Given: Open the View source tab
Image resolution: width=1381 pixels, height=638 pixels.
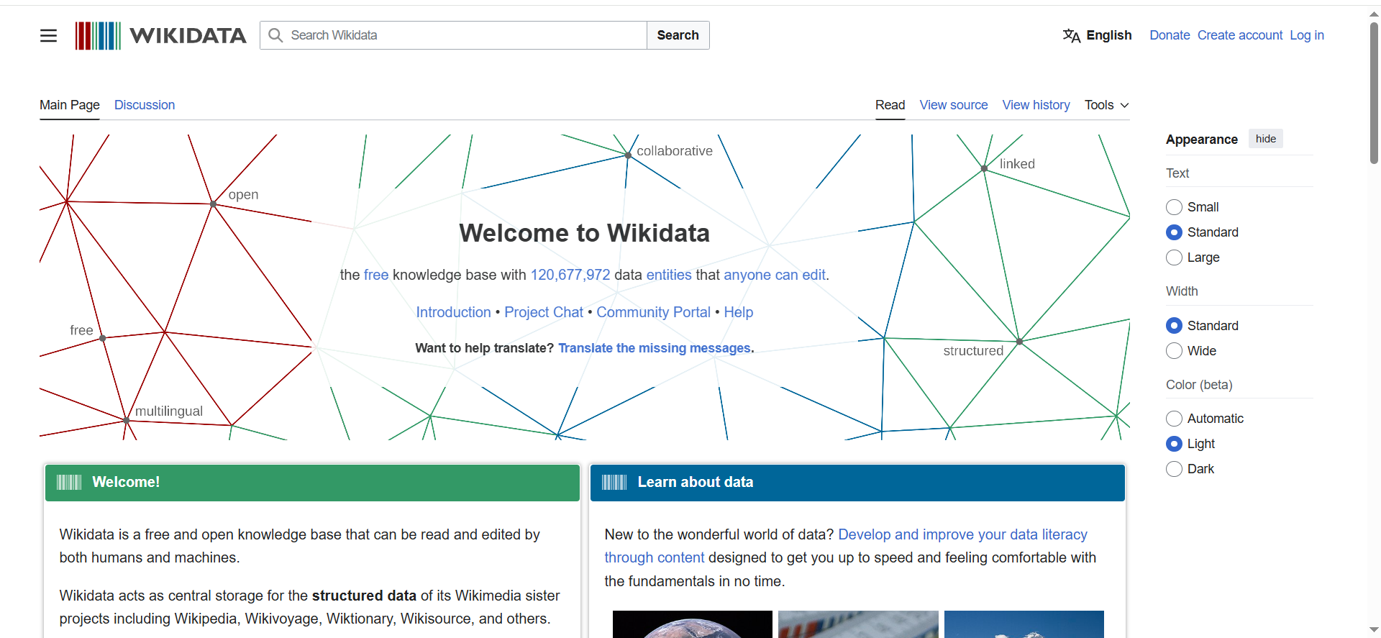Looking at the screenshot, I should point(954,105).
